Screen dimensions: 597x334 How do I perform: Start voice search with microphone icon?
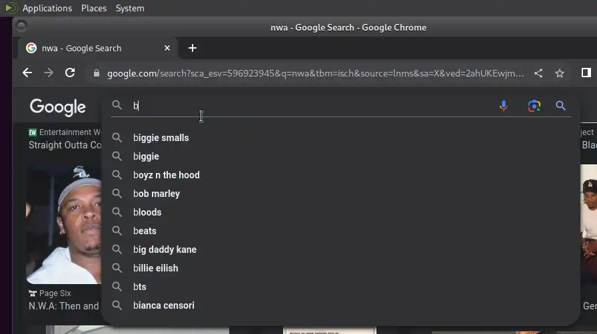coord(503,106)
